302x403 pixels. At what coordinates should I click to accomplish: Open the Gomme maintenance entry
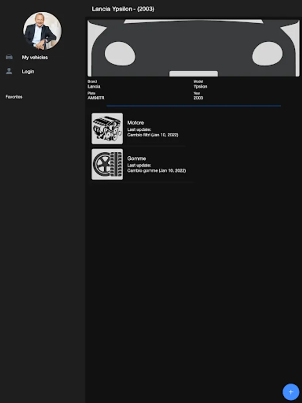[142, 164]
